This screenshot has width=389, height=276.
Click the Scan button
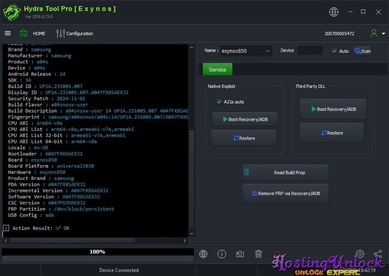click(363, 51)
